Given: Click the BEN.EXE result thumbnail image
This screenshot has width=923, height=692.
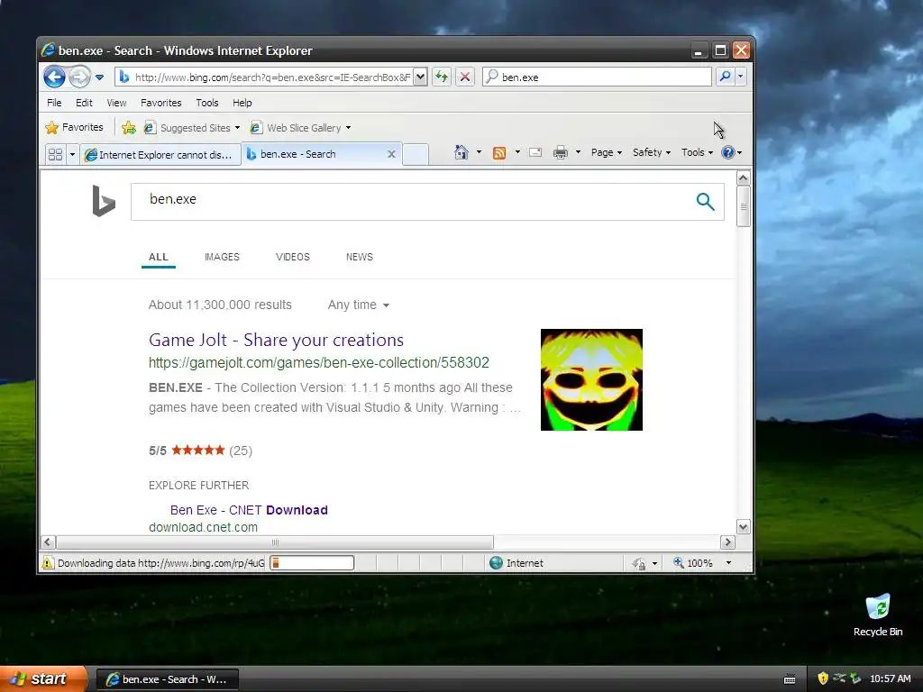Looking at the screenshot, I should click(x=591, y=379).
